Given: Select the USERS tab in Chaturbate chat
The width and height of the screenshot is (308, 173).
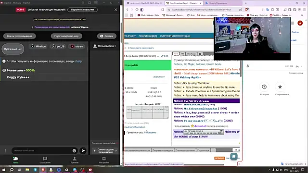Looking at the screenshot, I should pyautogui.click(x=191, y=54).
